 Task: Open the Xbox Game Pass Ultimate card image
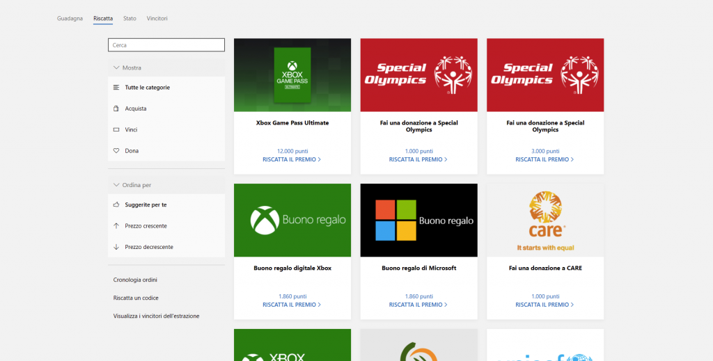coord(292,75)
